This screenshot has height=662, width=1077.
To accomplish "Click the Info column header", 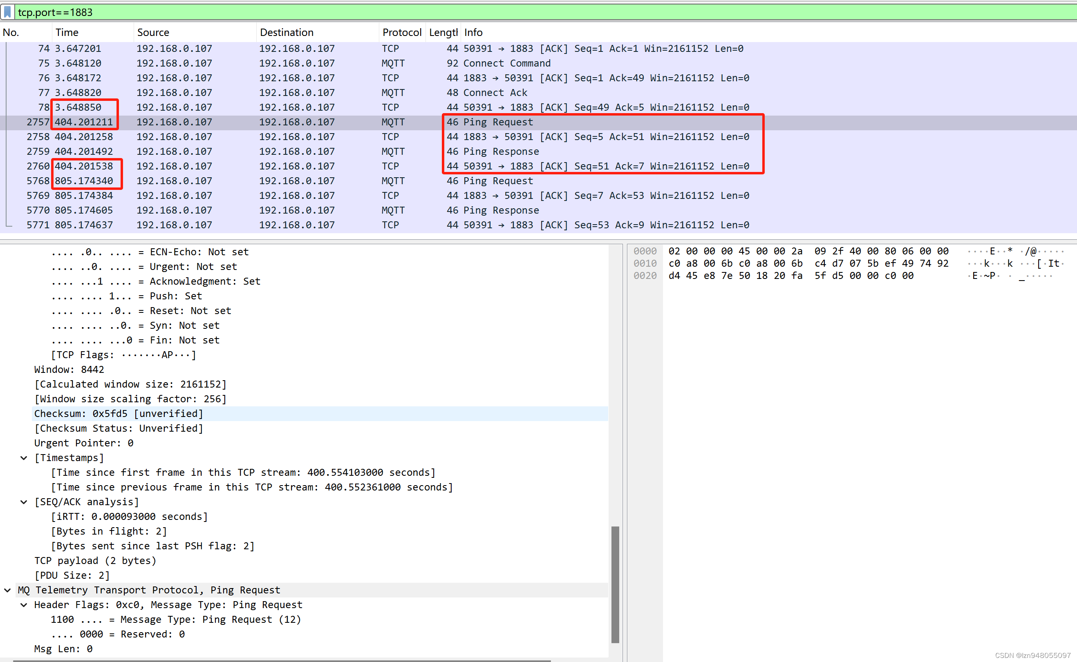I will point(473,32).
